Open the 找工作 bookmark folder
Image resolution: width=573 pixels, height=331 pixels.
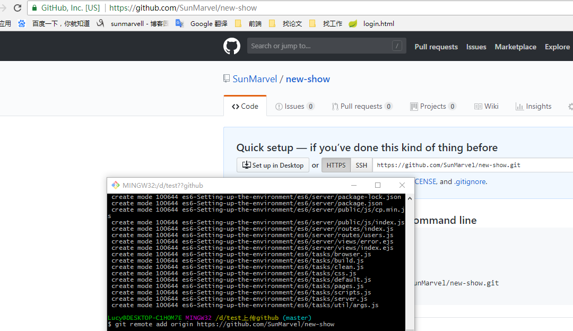coord(326,24)
